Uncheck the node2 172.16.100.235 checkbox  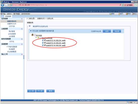45,43
